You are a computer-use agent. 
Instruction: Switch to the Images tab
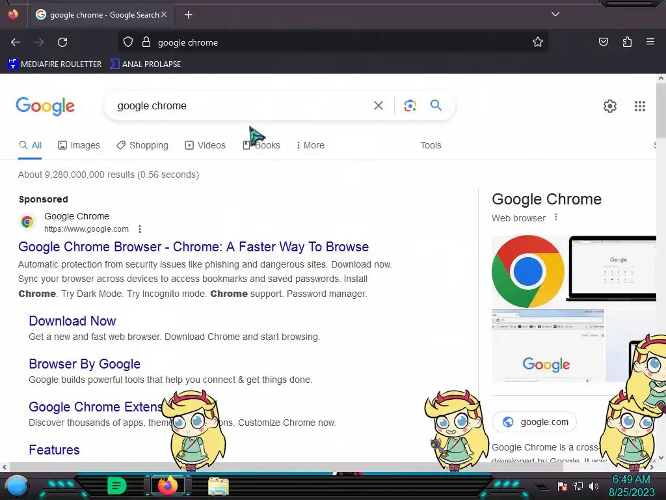click(x=79, y=145)
